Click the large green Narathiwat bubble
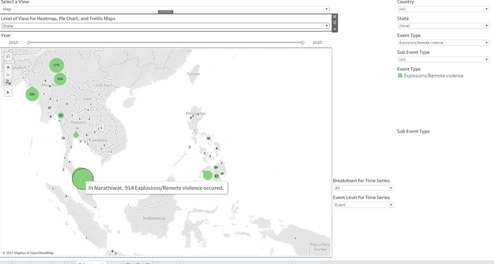Viewport: 494px width, 264px height. (x=81, y=178)
